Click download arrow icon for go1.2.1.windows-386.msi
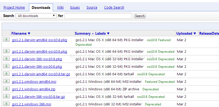219x107 pixels. [x=6, y=104]
